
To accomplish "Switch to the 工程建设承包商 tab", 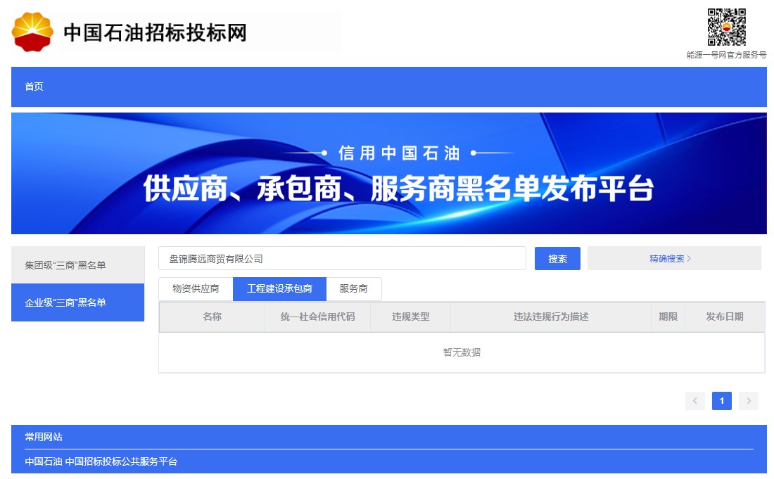I will point(279,288).
